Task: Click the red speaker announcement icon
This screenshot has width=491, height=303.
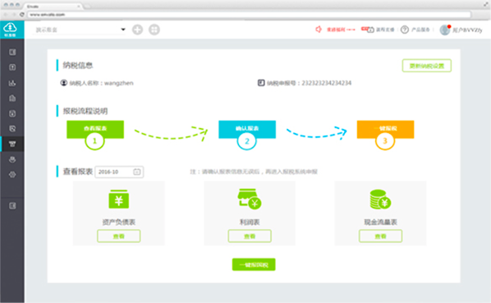Action: [x=319, y=30]
